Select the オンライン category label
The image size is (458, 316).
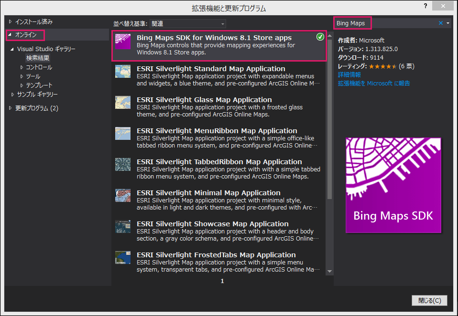tap(26, 35)
